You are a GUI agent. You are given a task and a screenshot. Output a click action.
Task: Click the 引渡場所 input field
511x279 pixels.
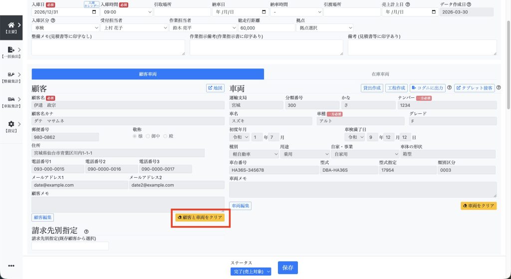[x=352, y=12]
